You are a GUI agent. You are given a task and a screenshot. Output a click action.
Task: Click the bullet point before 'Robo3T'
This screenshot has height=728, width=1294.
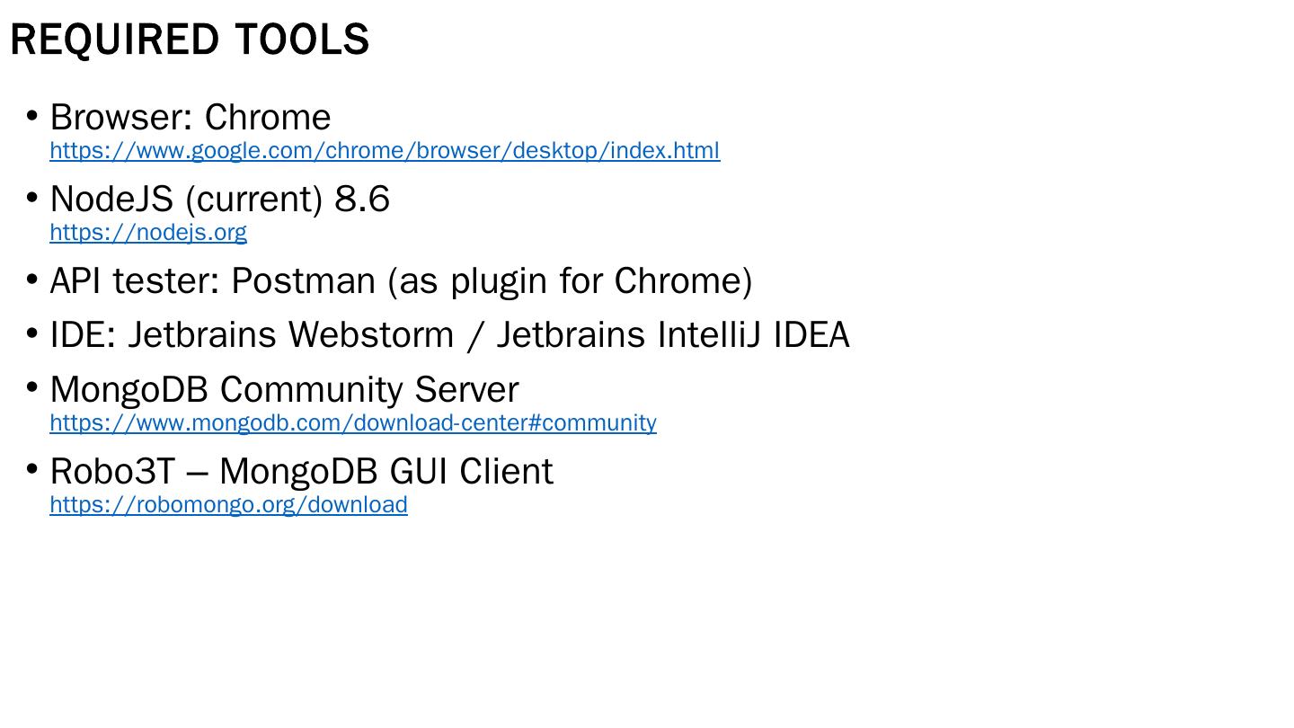(31, 470)
